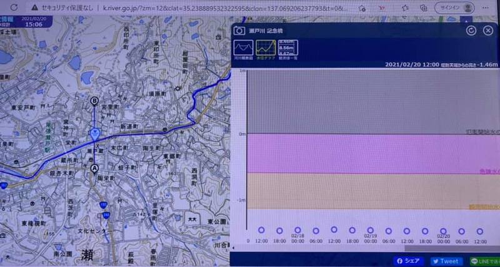Select the water gauge marker on map
500x267 pixels.
tap(94, 133)
